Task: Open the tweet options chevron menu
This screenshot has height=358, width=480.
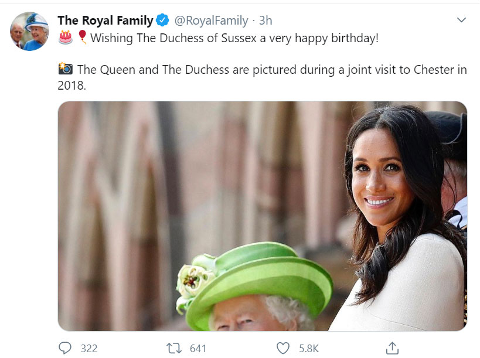Action: point(461,21)
